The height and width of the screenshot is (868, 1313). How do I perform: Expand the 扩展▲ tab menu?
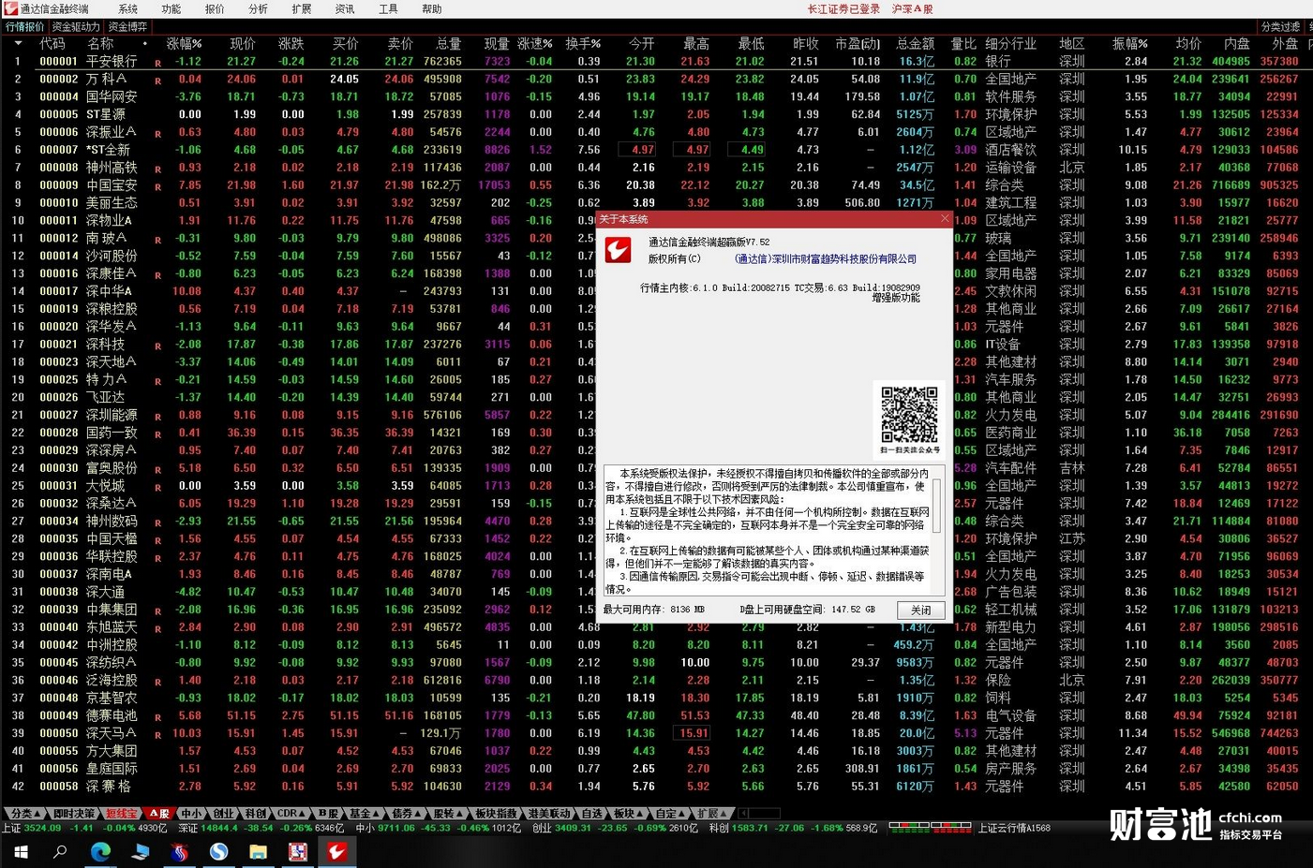(x=711, y=814)
